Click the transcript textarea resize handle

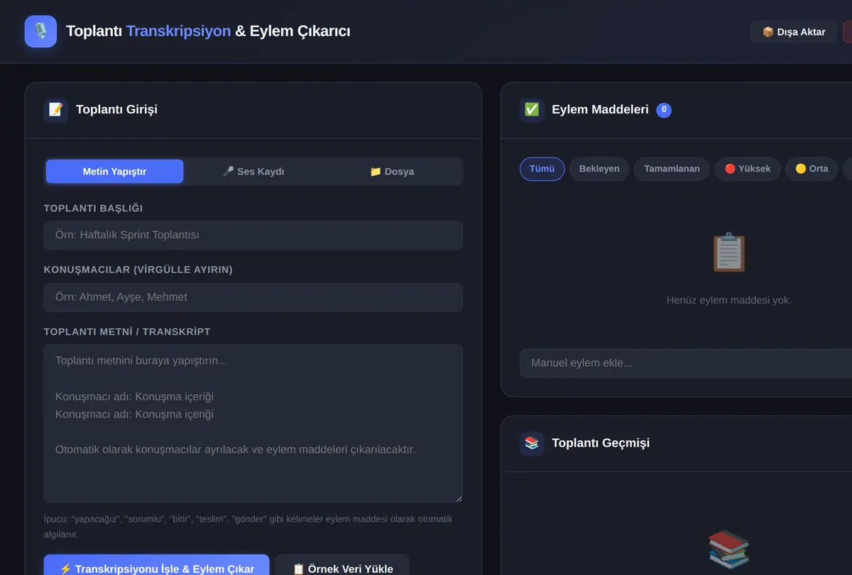458,498
